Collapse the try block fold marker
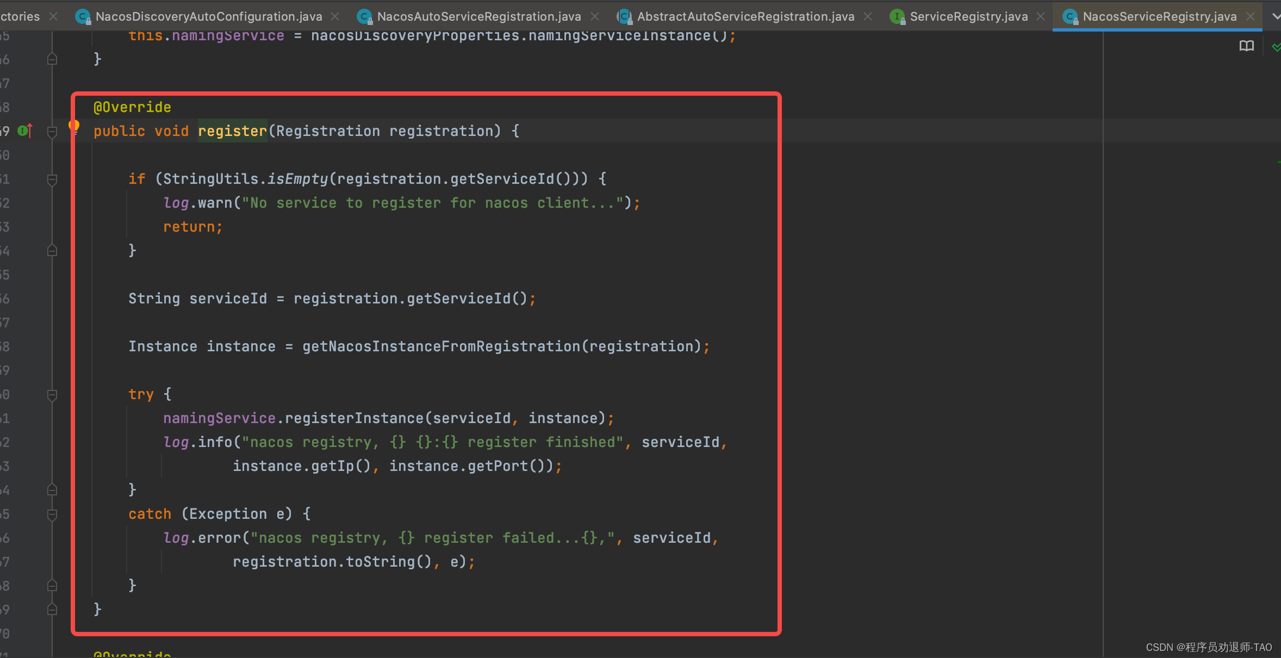 52,395
